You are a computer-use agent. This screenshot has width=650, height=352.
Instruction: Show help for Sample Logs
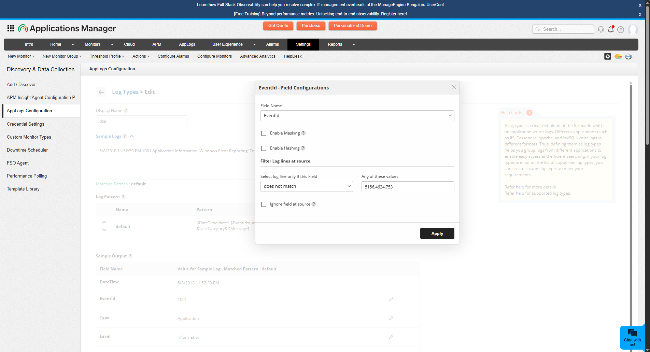click(125, 136)
